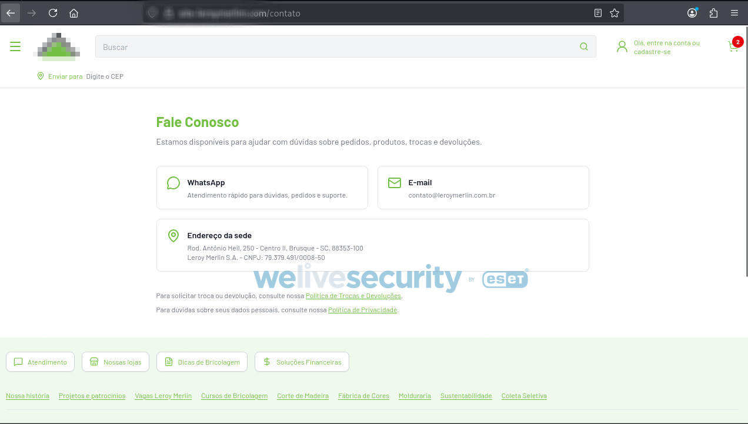Click the Nossas lojas footer button
This screenshot has height=424, width=748.
point(115,362)
